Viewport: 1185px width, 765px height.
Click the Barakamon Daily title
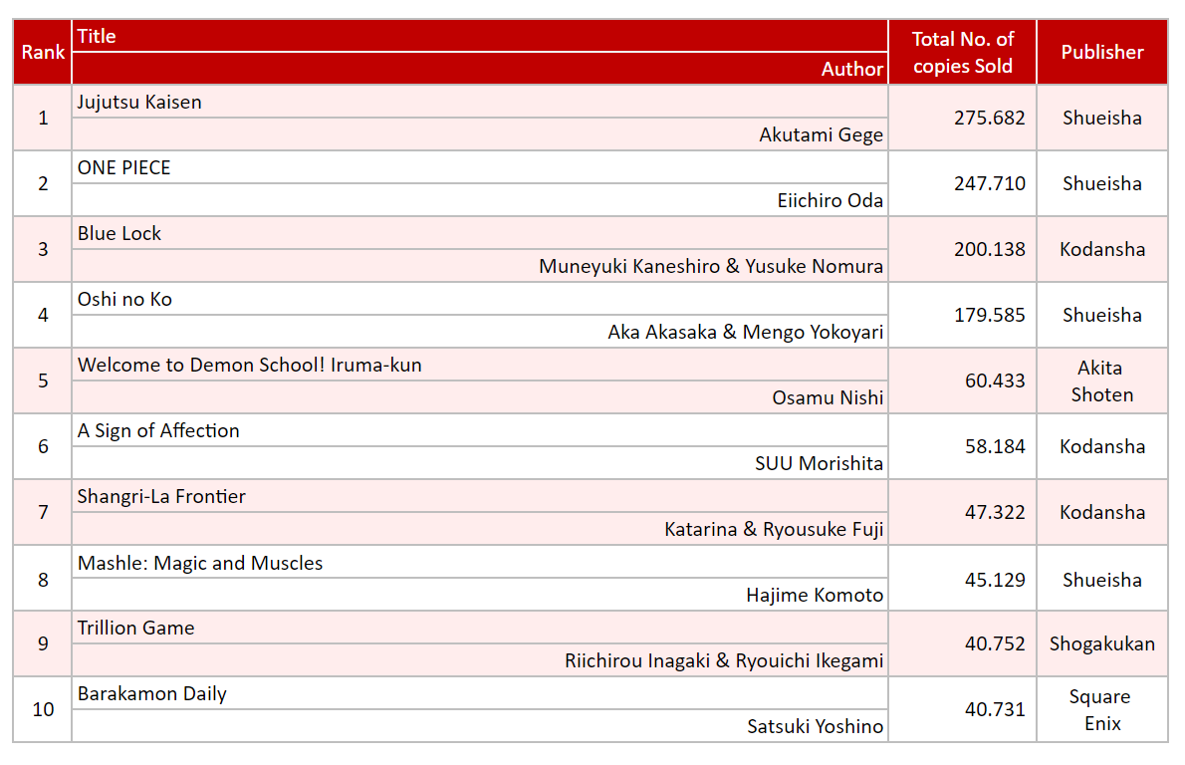[x=152, y=694]
